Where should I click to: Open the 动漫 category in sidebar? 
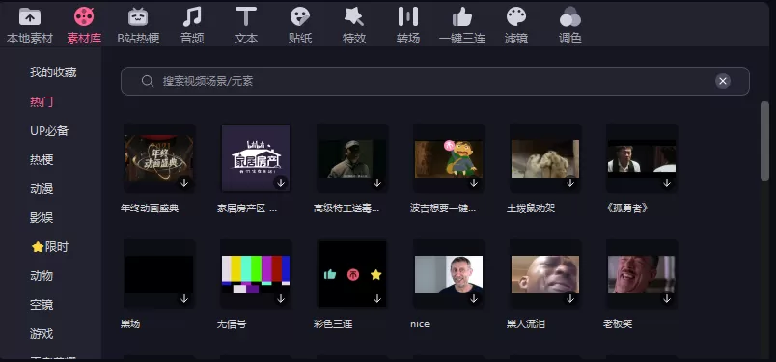point(42,188)
